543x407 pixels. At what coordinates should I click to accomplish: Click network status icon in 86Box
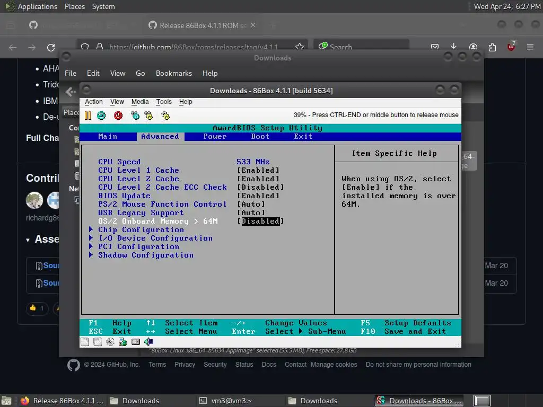coord(123,342)
